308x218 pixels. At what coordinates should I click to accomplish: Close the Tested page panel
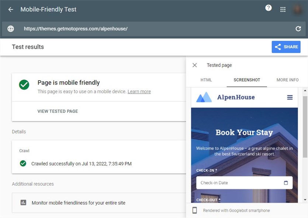pos(195,65)
